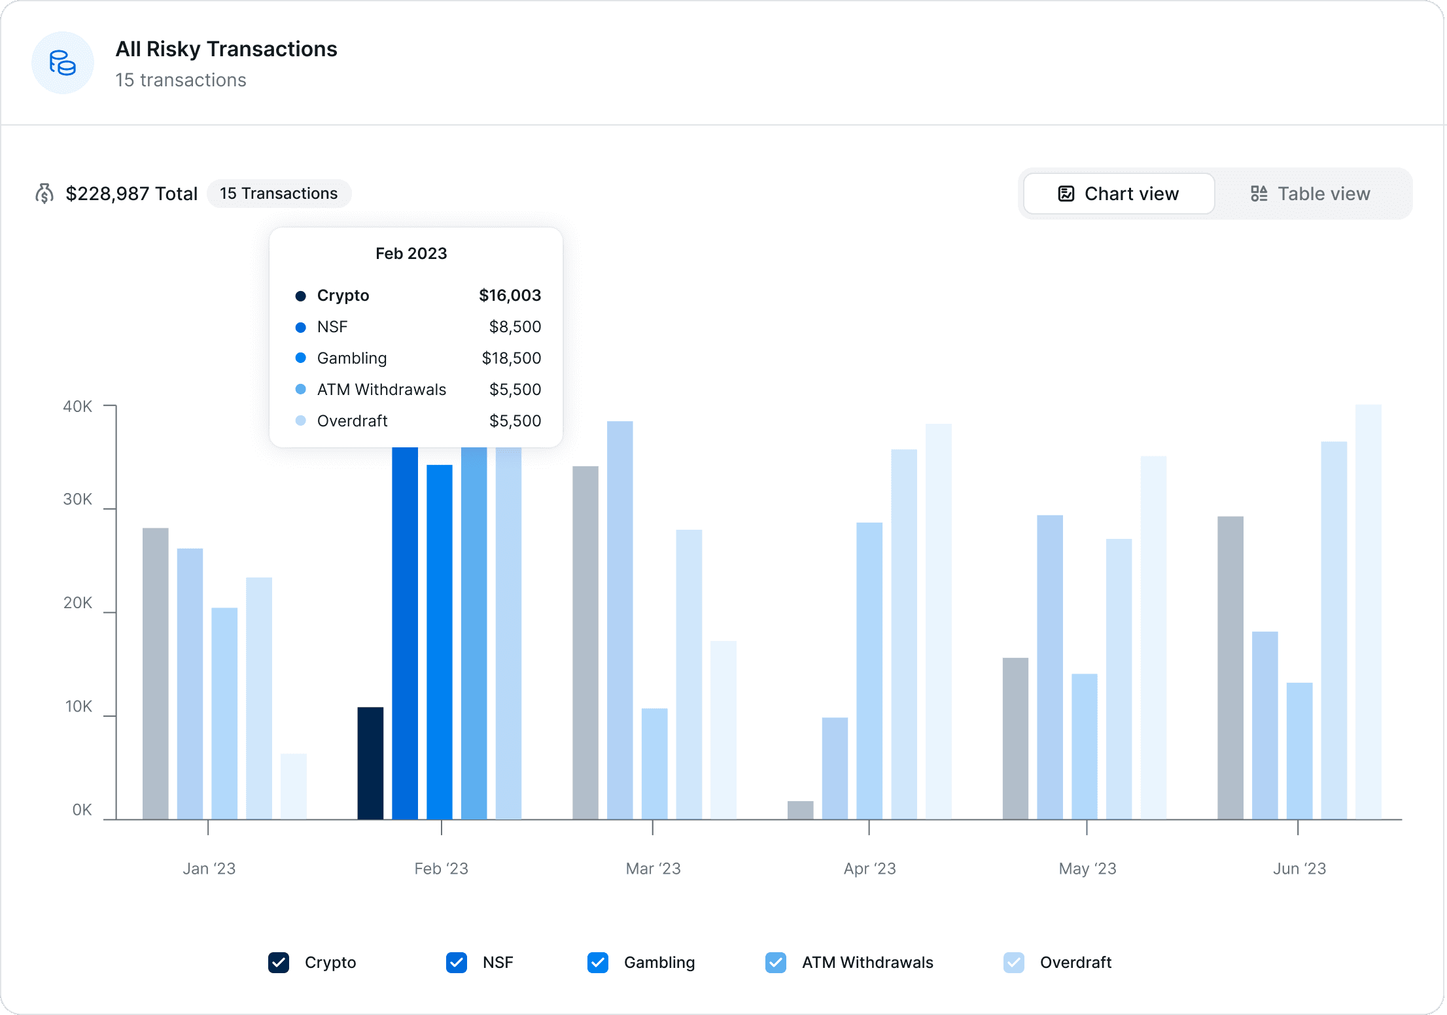Click the Mar '23 axis label
The image size is (1447, 1015).
click(x=653, y=869)
